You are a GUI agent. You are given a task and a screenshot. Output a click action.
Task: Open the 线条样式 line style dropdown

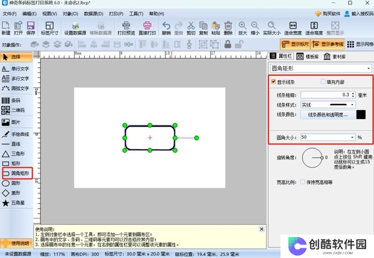328,105
